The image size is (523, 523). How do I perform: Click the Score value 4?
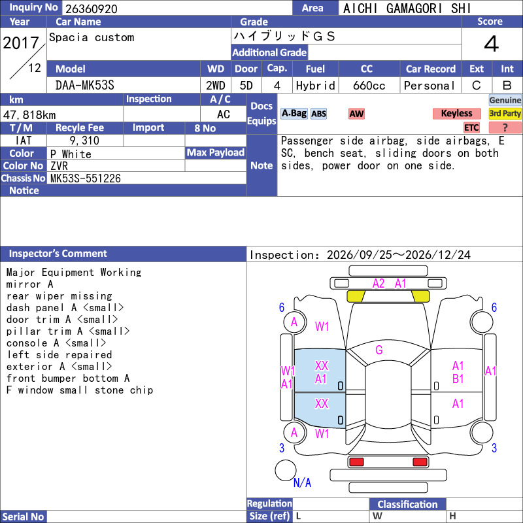click(x=492, y=44)
